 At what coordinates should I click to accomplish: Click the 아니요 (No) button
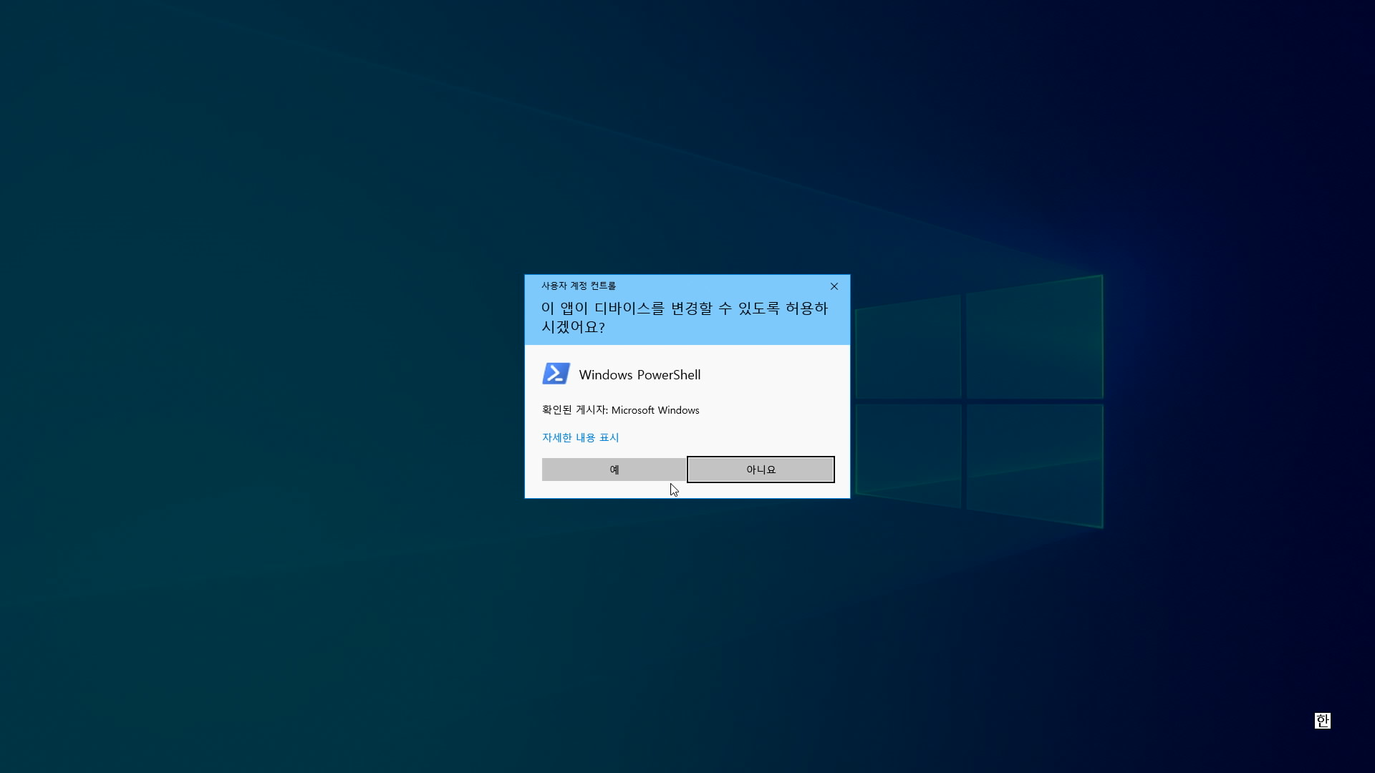(x=761, y=470)
